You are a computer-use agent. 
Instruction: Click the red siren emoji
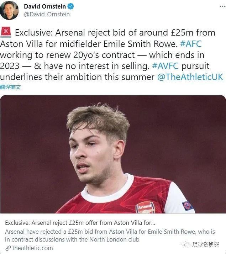pos(5,32)
